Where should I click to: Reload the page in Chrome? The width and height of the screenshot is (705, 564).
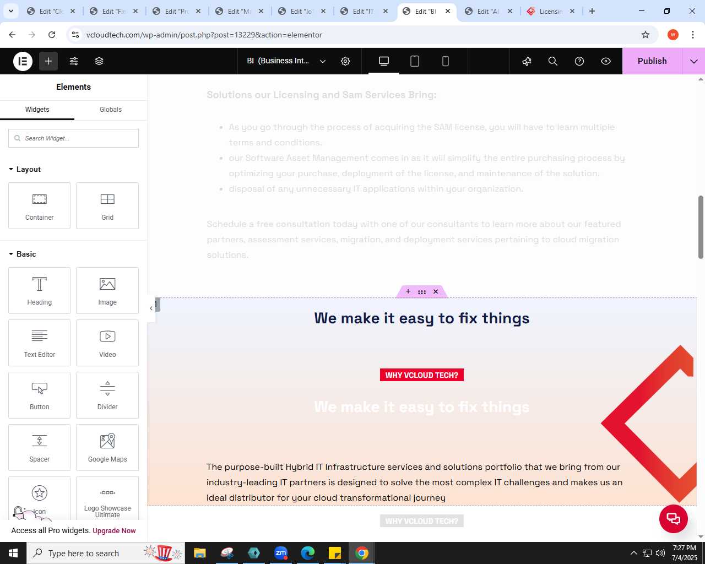pos(52,35)
